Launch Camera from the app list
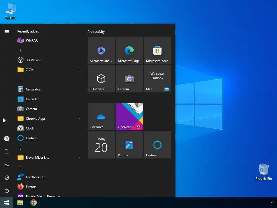 pyautogui.click(x=50, y=109)
